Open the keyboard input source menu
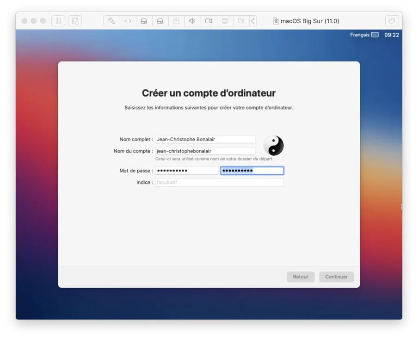This screenshot has width=418, height=339. 376,35
